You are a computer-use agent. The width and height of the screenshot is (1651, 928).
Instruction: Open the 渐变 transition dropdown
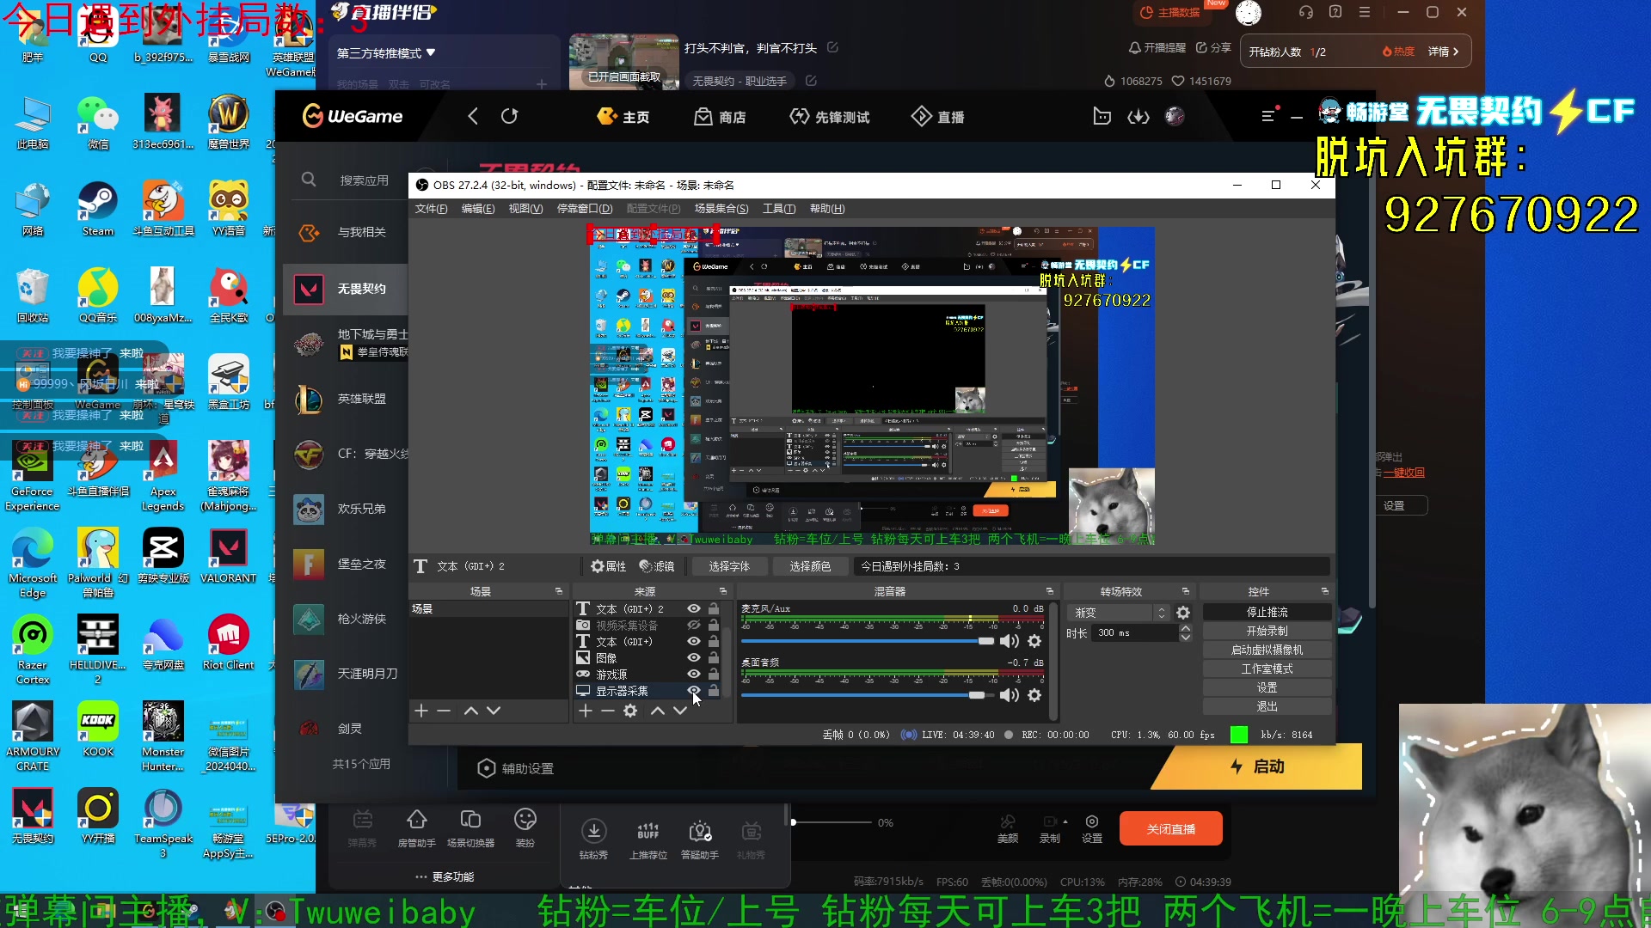click(x=1119, y=613)
